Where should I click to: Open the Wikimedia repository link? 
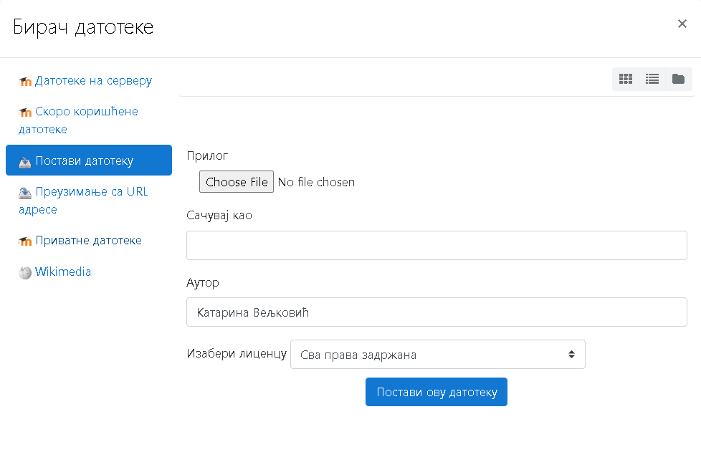click(63, 272)
